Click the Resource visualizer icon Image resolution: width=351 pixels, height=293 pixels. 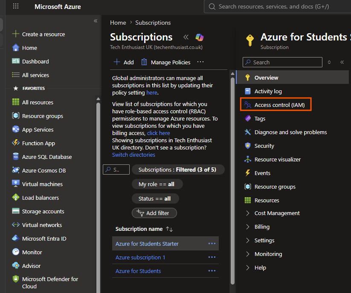[x=248, y=159]
